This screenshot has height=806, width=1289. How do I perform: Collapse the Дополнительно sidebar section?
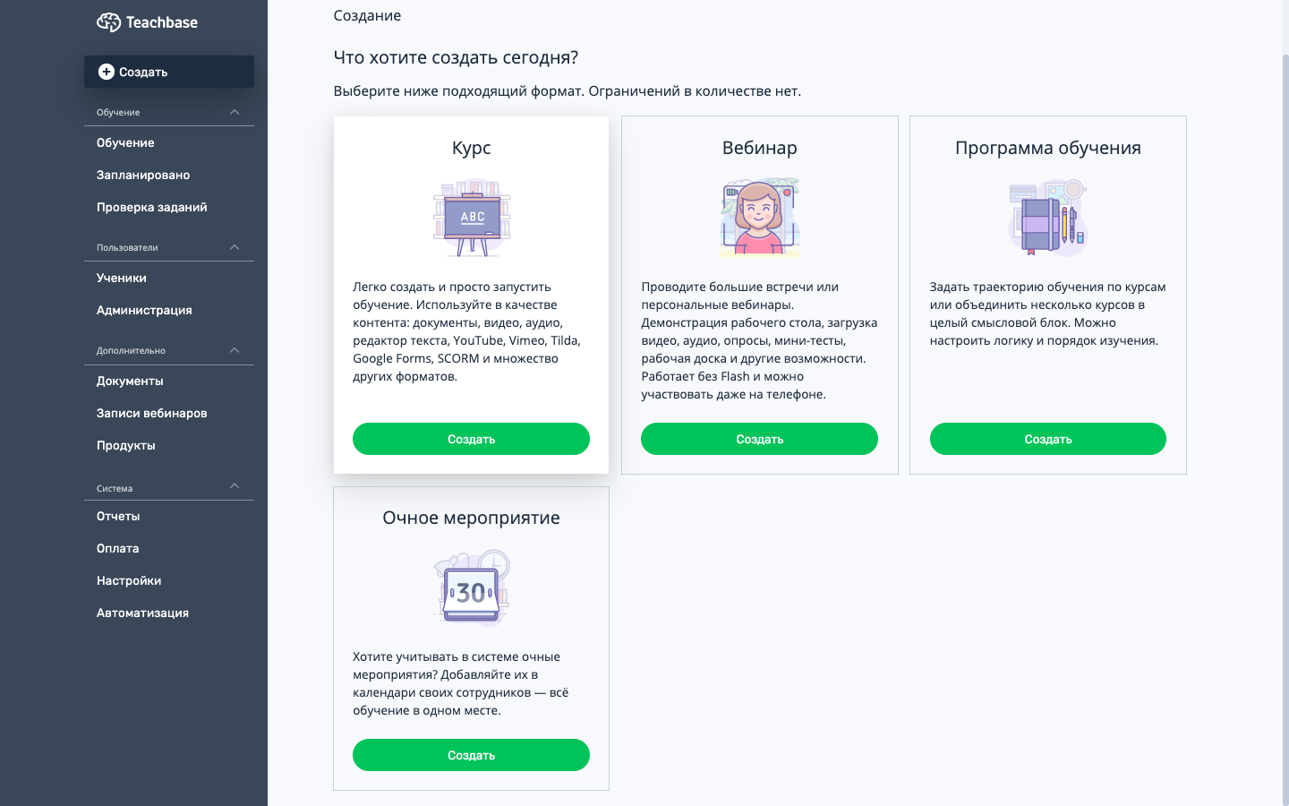tap(234, 349)
